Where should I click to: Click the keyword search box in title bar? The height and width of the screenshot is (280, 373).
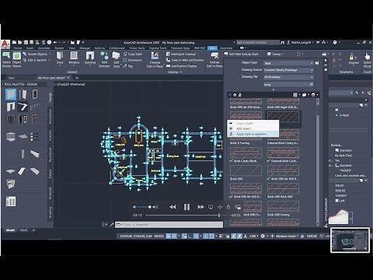point(257,42)
